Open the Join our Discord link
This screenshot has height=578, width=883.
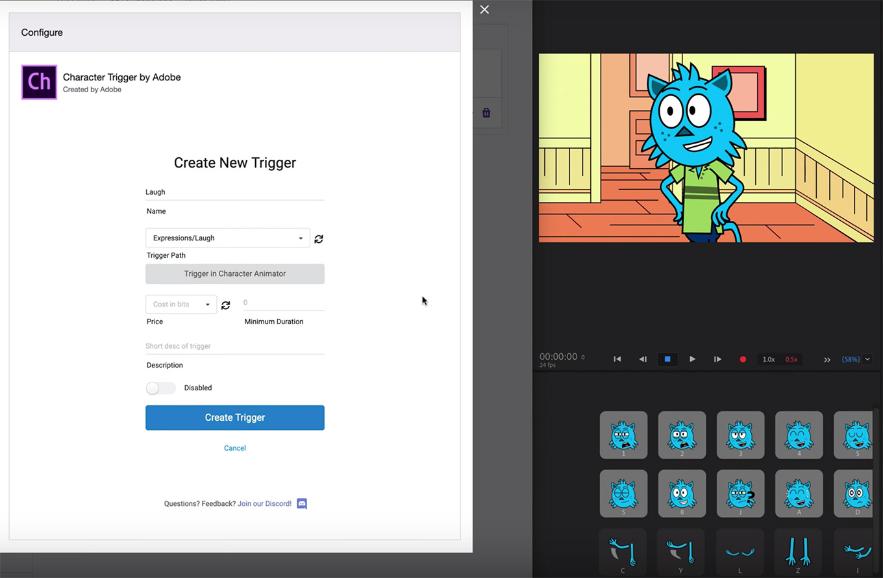click(x=264, y=503)
